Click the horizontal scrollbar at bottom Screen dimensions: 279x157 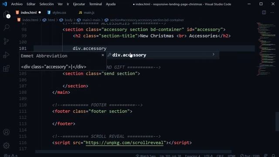(x=133, y=151)
